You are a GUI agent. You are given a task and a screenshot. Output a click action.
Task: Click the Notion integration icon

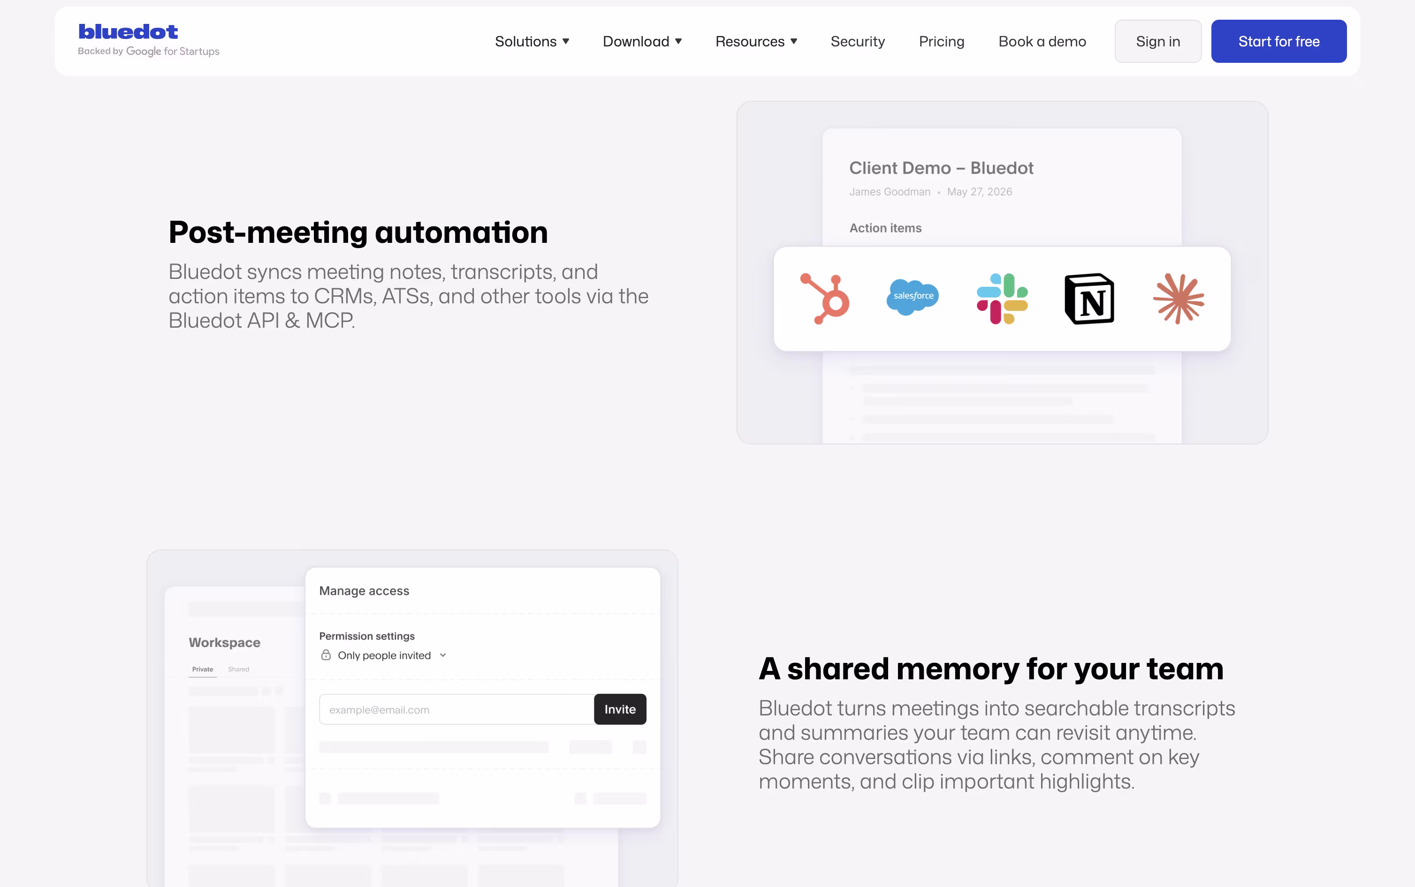(x=1089, y=299)
